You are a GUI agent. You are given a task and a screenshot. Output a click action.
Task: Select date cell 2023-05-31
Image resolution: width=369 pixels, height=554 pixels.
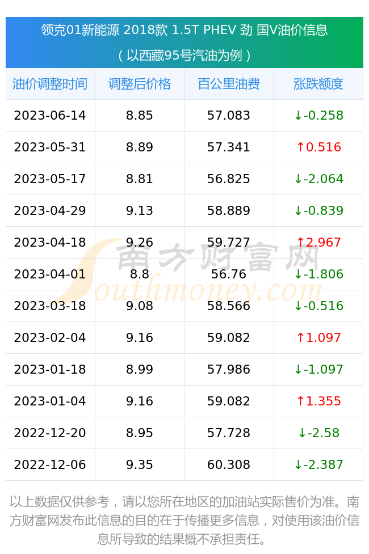(x=50, y=147)
